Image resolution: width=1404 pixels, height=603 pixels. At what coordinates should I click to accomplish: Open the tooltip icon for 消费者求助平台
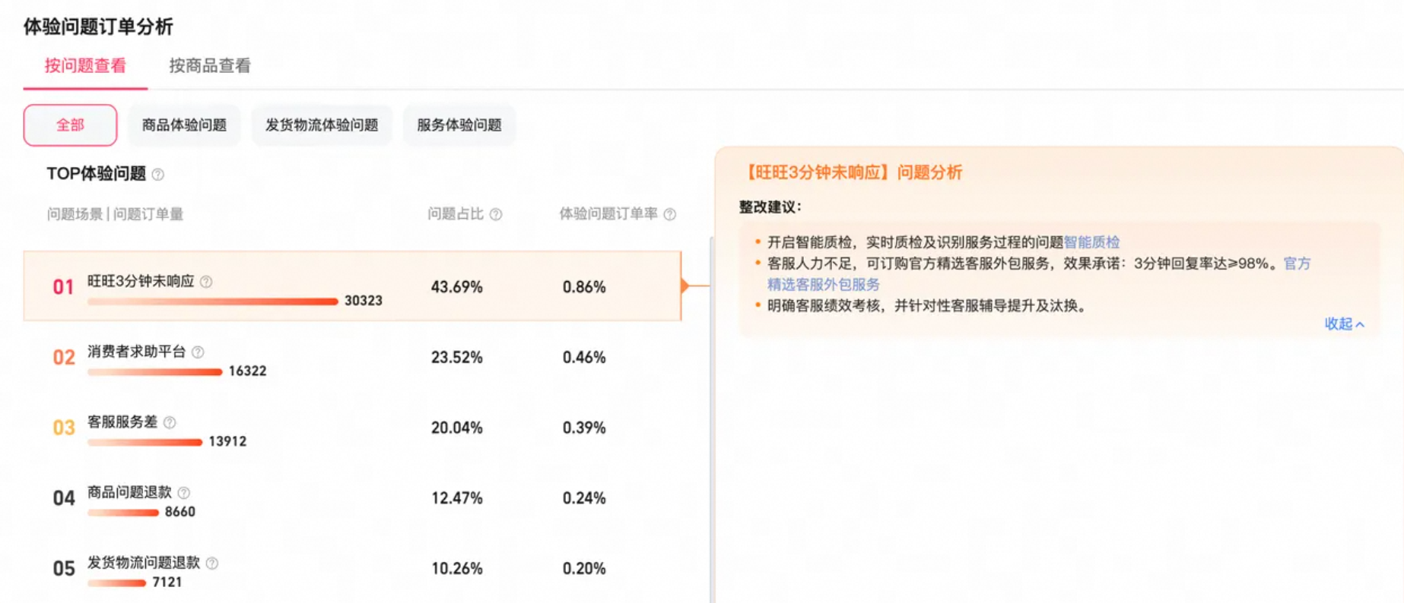199,352
